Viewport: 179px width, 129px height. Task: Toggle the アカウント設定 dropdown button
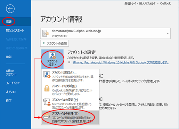pyautogui.click(x=52, y=59)
